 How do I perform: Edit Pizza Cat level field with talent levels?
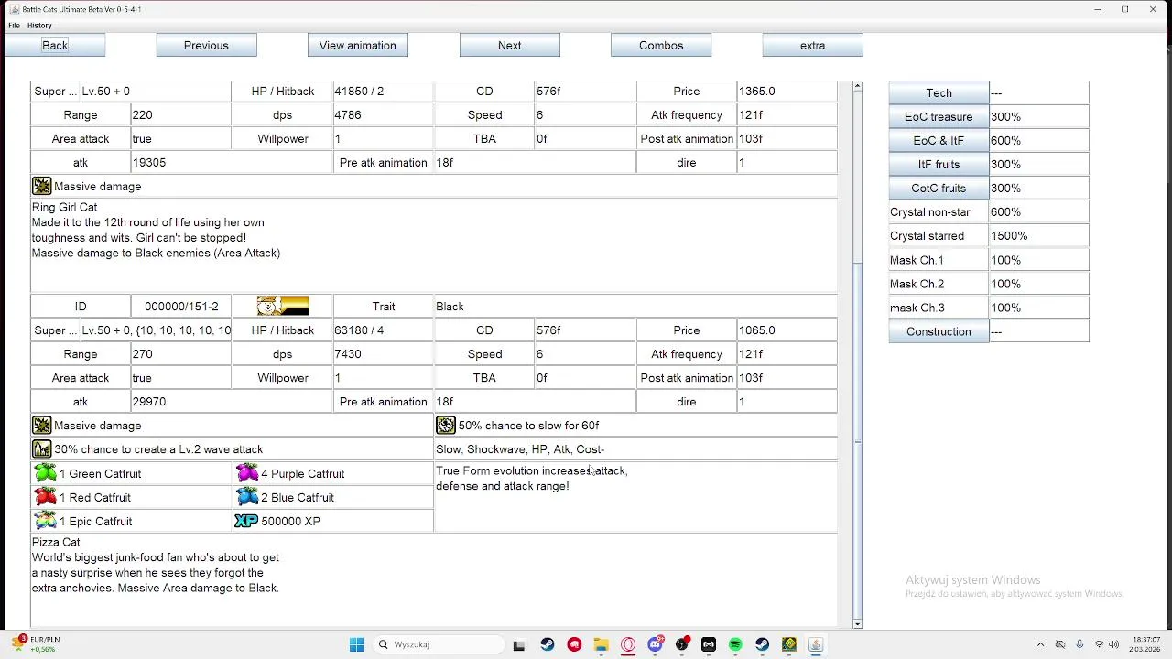156,330
